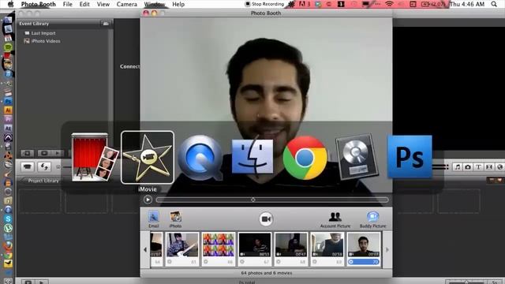Open Firefox from the Dock

8,246
